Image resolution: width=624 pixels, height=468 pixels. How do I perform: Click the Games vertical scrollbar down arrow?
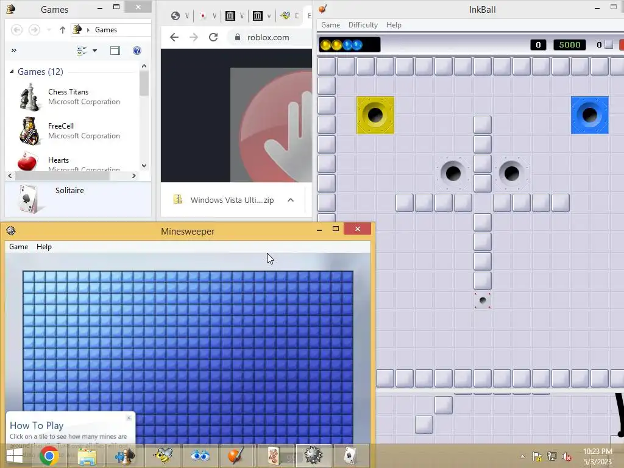[144, 166]
